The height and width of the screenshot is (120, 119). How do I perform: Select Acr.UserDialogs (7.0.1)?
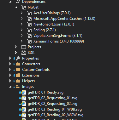tap(52, 13)
